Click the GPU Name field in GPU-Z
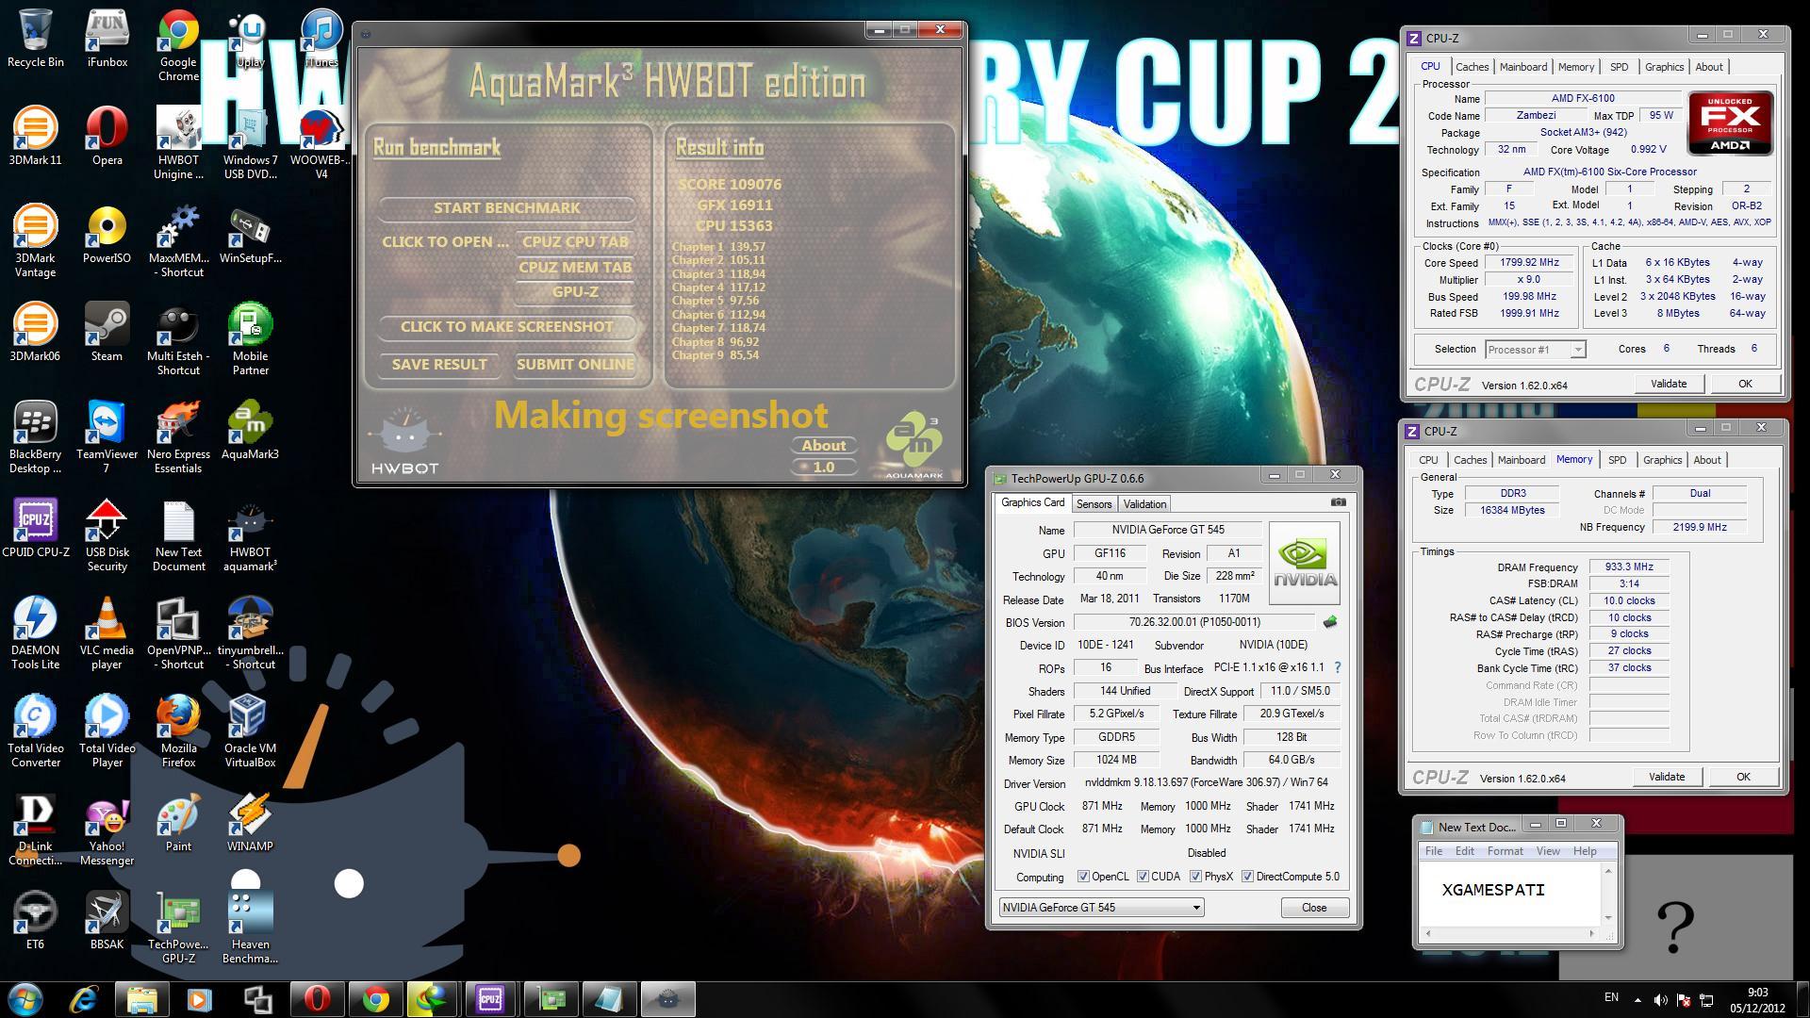1810x1018 pixels. click(1167, 530)
